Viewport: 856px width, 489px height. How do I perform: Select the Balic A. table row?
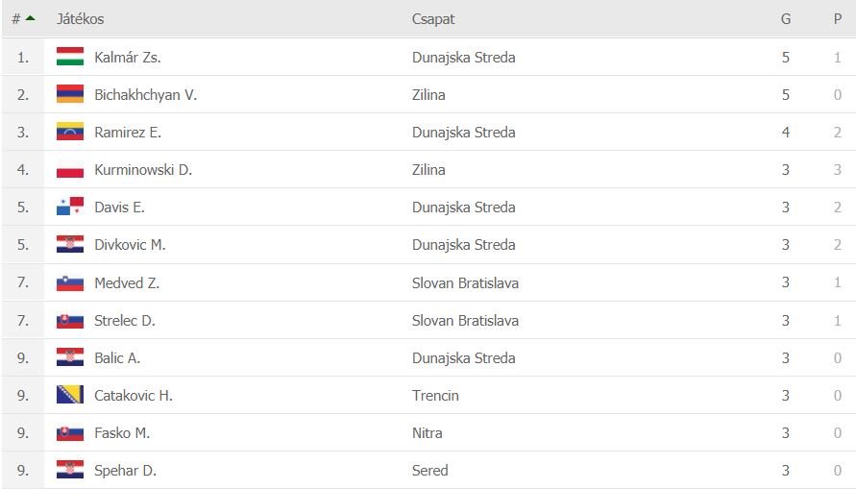(x=429, y=358)
